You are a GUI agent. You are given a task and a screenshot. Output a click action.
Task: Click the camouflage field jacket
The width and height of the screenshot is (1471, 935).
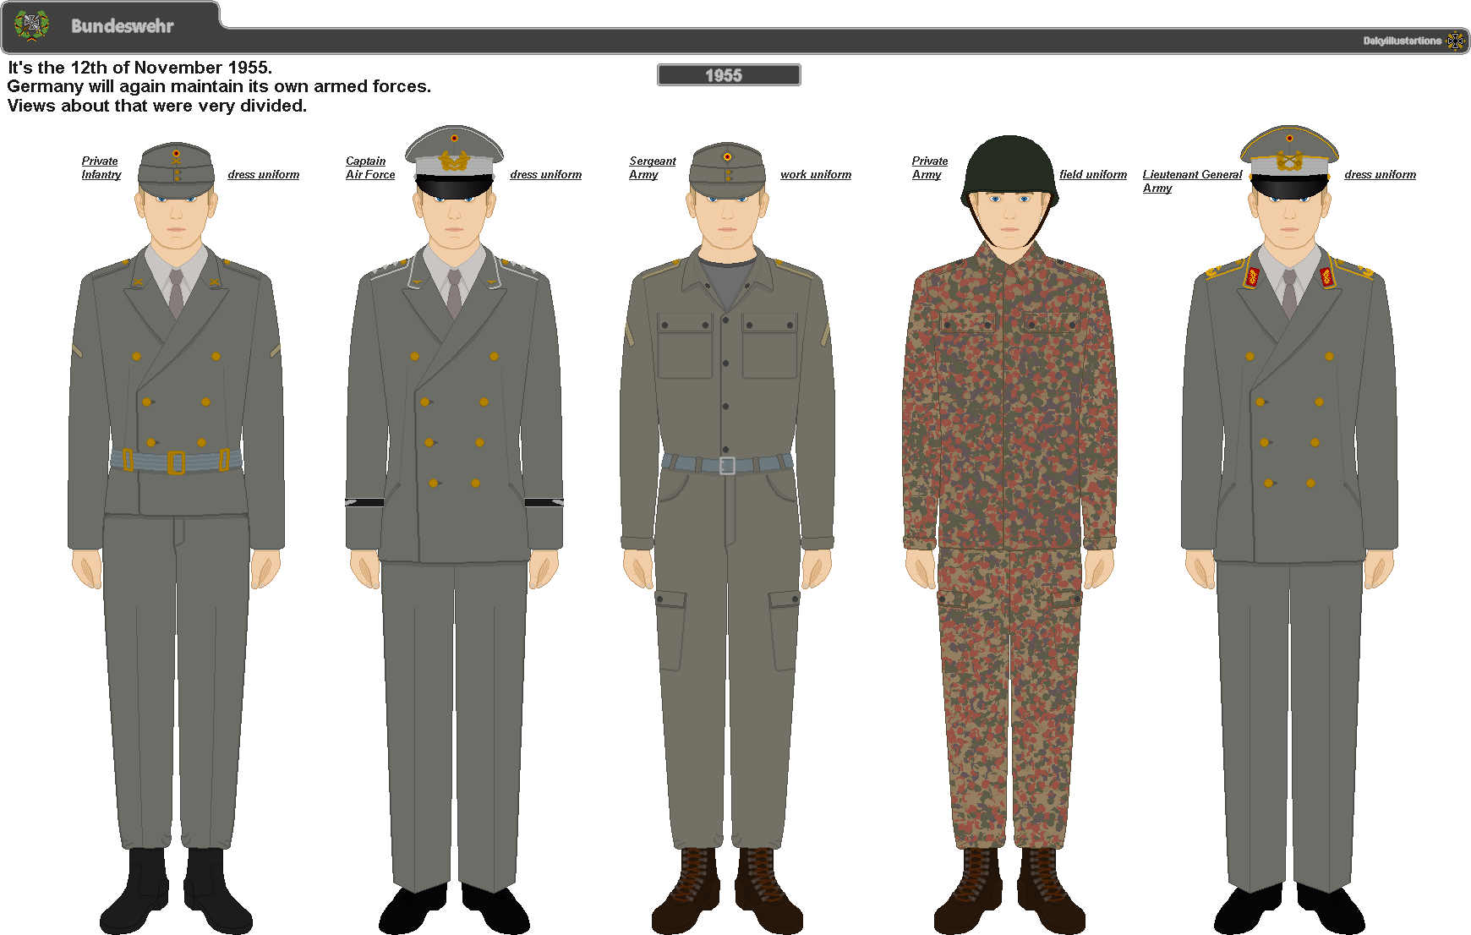click(x=1009, y=396)
